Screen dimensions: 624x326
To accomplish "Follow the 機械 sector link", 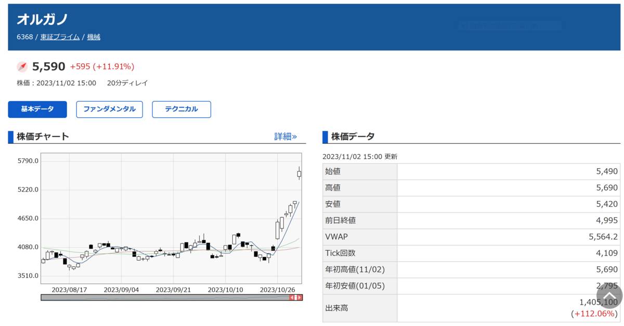I will coord(94,37).
